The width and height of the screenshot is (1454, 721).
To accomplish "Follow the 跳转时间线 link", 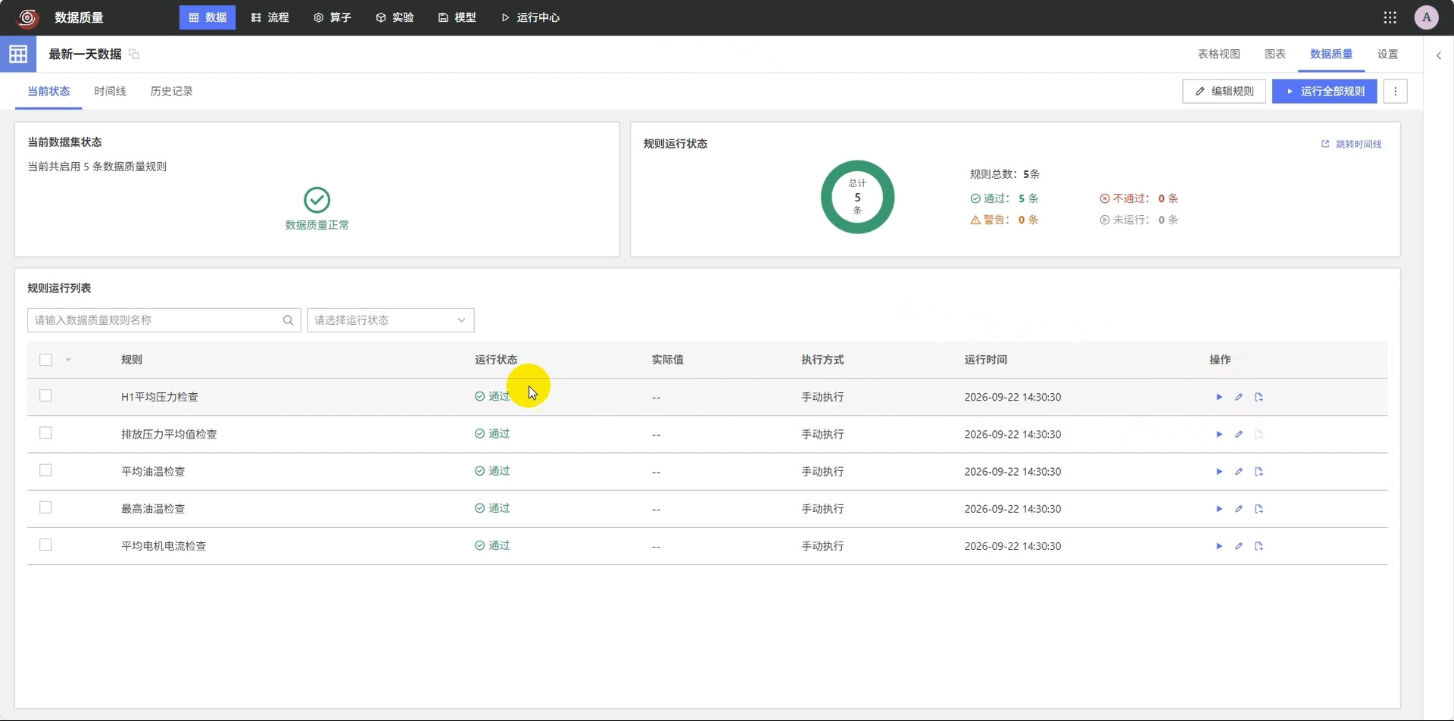I will [1352, 144].
